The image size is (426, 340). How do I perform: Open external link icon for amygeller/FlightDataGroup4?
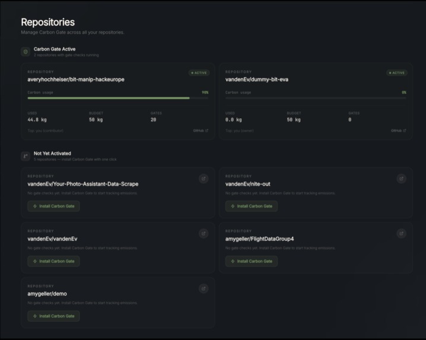click(x=401, y=233)
